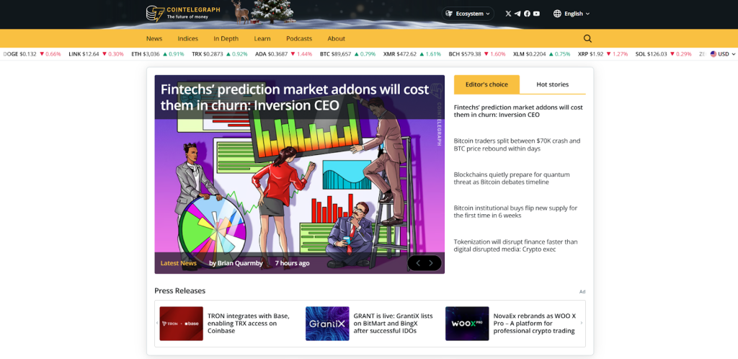Click the 7 hours ago timestamp

pos(292,263)
